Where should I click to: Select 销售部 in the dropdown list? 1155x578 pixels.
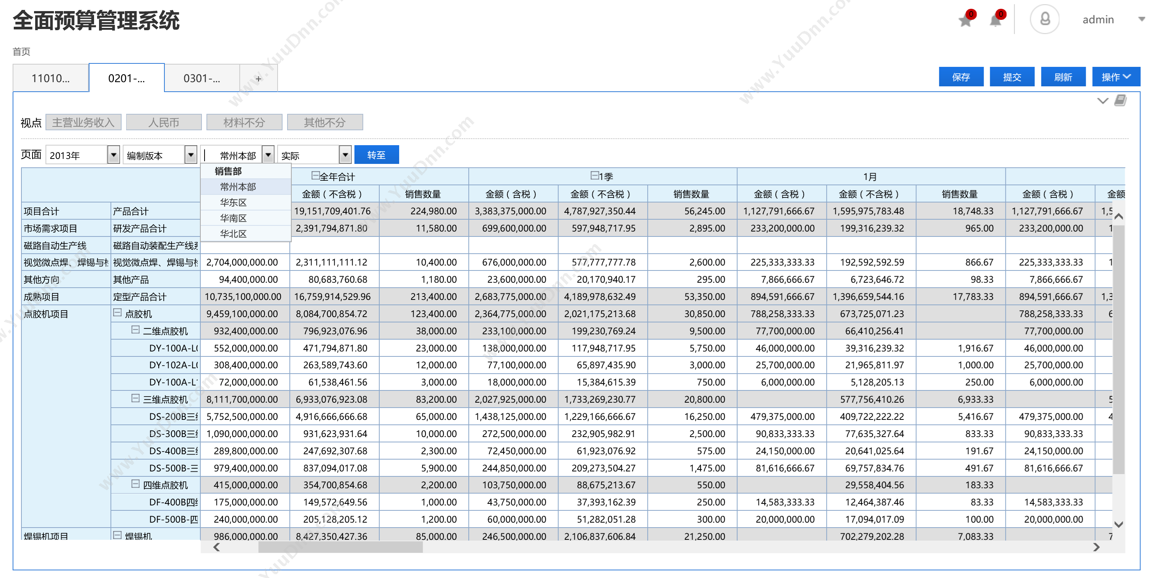pyautogui.click(x=246, y=171)
